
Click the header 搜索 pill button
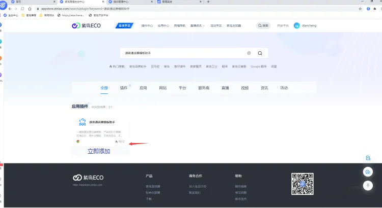[x=263, y=25]
